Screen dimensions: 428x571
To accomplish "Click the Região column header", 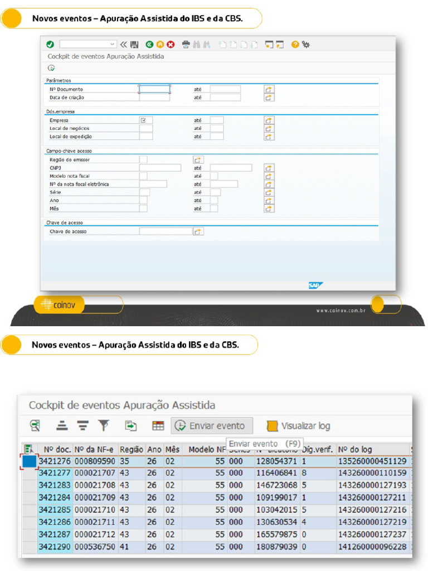I will [132, 449].
